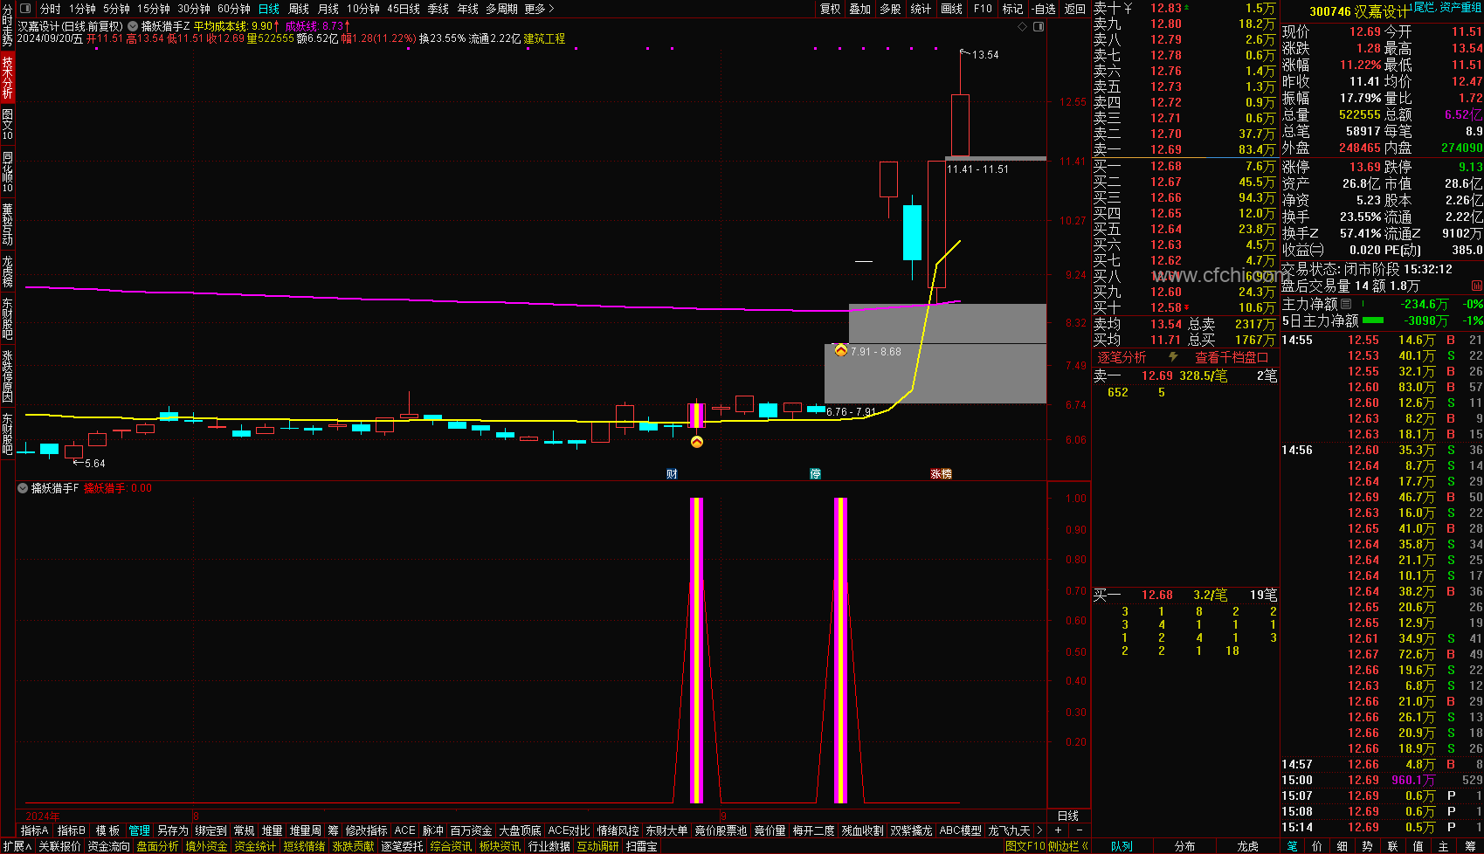Open the 摘妖猎手Z indicator dropdown circle

click(134, 26)
